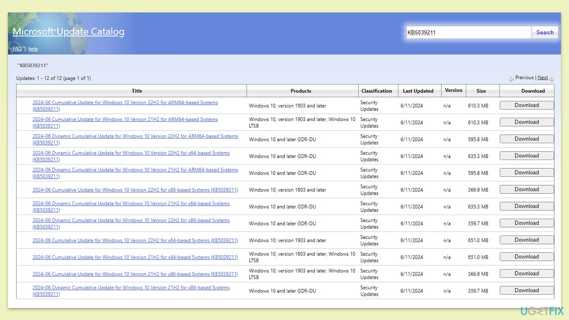
Task: Open Cumulative Update 21H2 ARM64-based Systems link
Action: coord(125,123)
